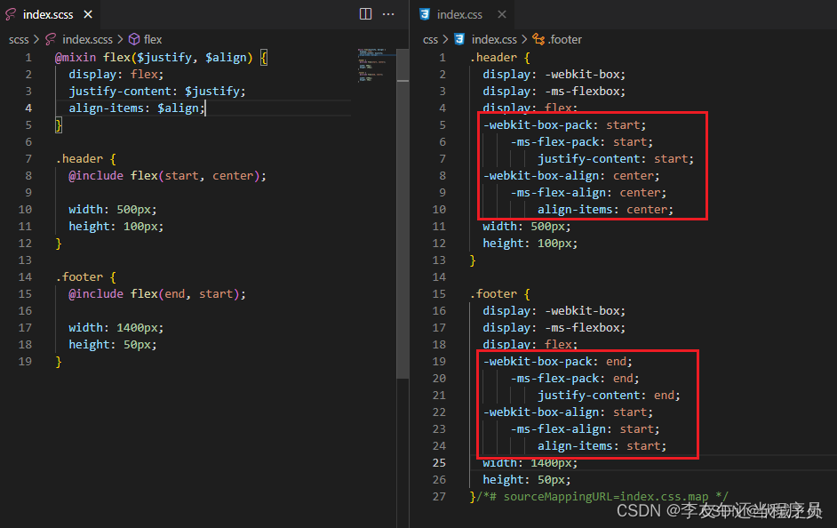Screen dimensions: 837x528
Task: Click the split editor icon
Action: coord(365,14)
